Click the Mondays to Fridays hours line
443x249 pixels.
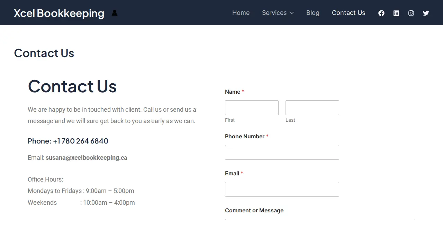pos(81,191)
